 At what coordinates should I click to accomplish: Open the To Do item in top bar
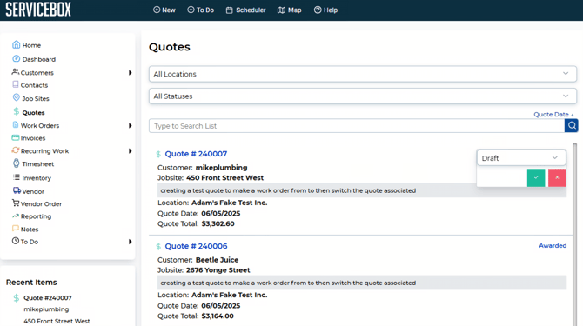click(200, 10)
